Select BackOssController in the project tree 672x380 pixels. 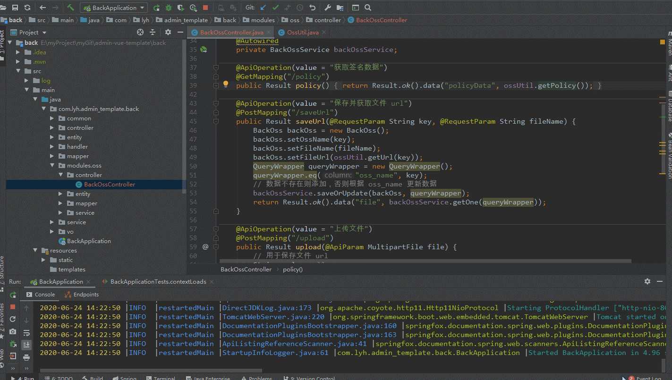pos(105,185)
